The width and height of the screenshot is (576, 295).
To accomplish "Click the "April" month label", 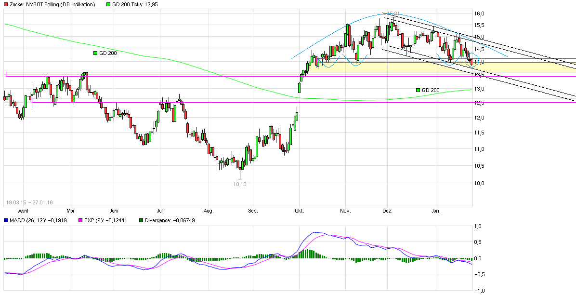I will click(23, 211).
